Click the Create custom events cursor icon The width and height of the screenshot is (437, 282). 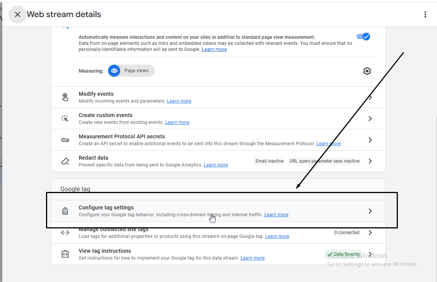click(65, 118)
